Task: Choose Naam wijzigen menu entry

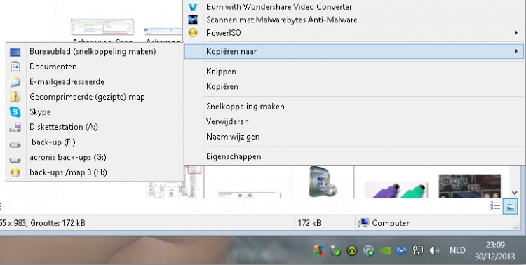Action: pyautogui.click(x=233, y=137)
